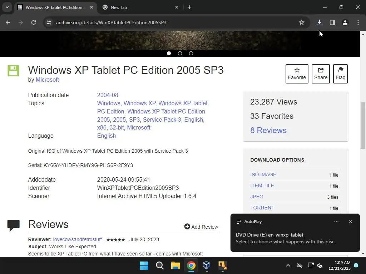Open the orange app icon beside VirtualBox

tap(222, 265)
